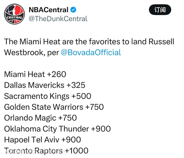
Task: Open the NBACentral profile avatar
Action: click(x=15, y=14)
